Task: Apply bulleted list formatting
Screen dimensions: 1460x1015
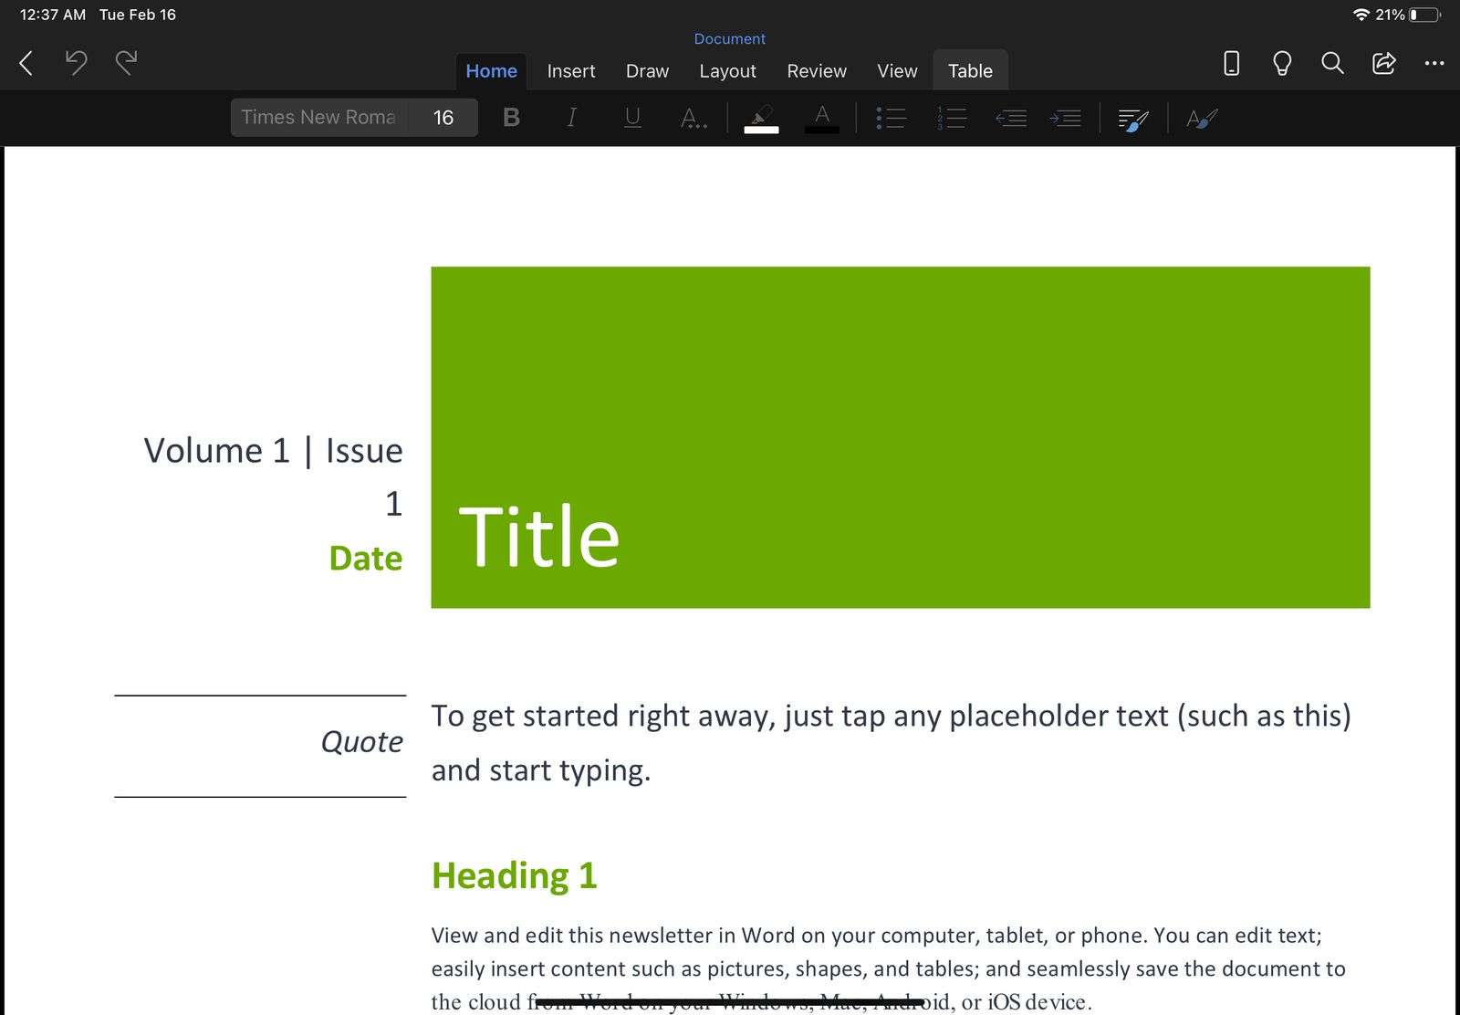Action: tap(892, 117)
